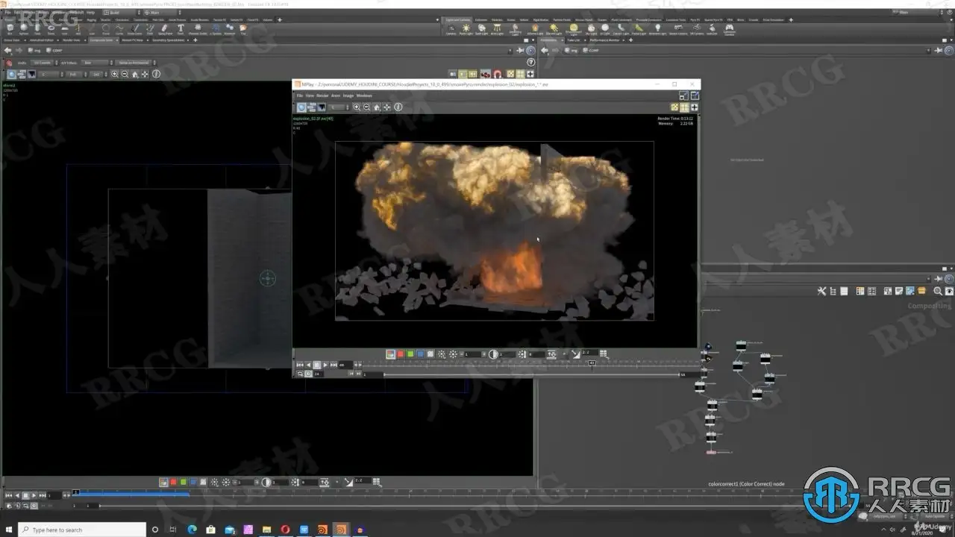Select the Point Light tool on the shelf

pos(466,29)
